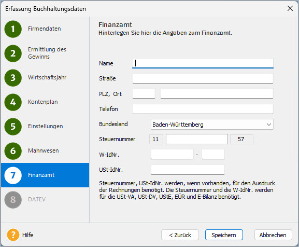Expand the Bundesland dropdown arrow

pyautogui.click(x=269, y=125)
